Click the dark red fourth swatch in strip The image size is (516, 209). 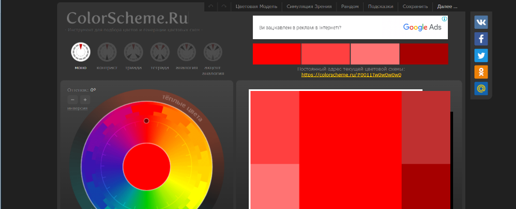[424, 54]
